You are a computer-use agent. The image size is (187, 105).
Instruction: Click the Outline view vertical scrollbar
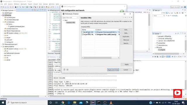coord(186,45)
